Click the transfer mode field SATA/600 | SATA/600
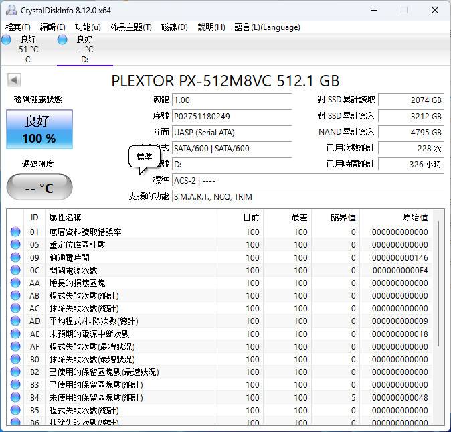This screenshot has width=451, height=432. 232,149
